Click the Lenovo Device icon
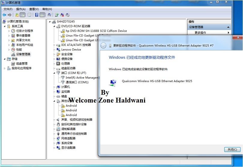The width and height of the screenshot is (243, 167). pos(58,49)
